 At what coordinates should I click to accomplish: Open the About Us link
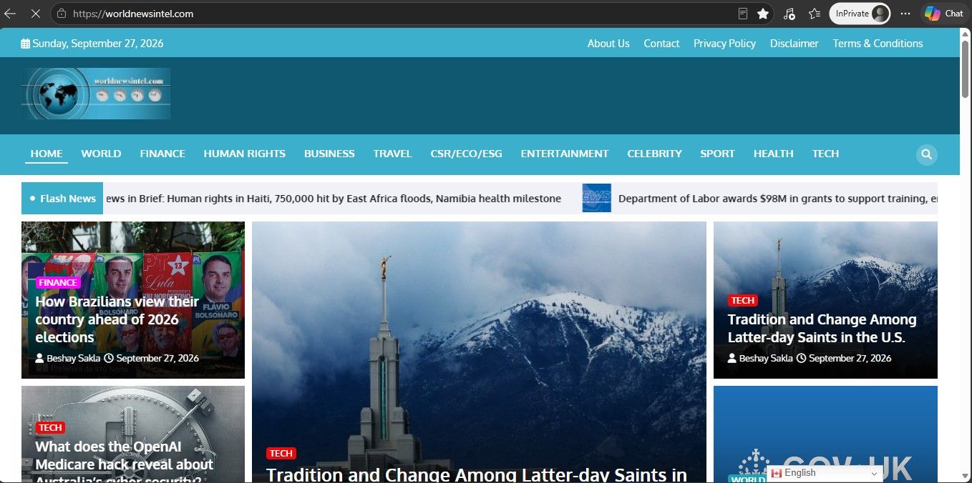point(608,44)
